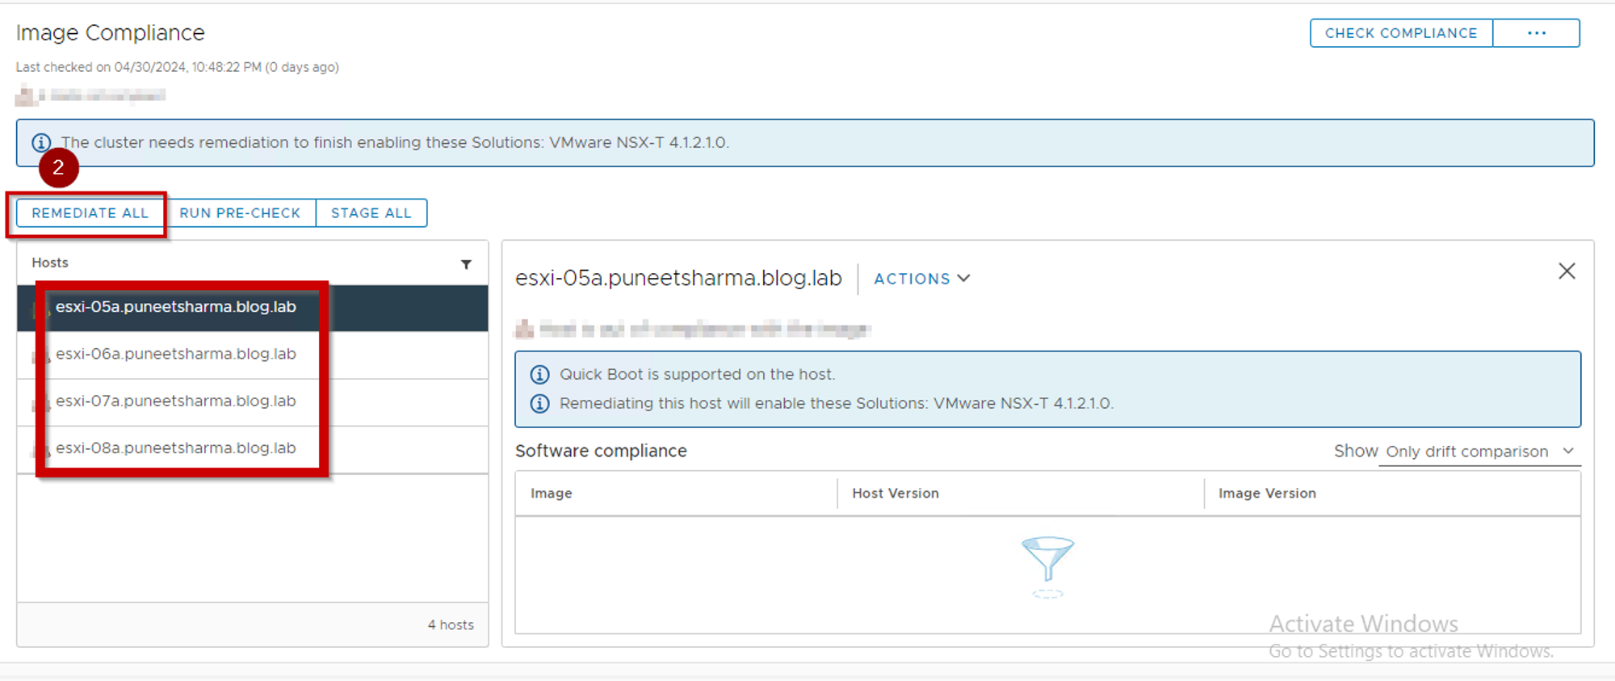1615x681 pixels.
Task: Click the Hosts column filter icon
Action: (x=466, y=264)
